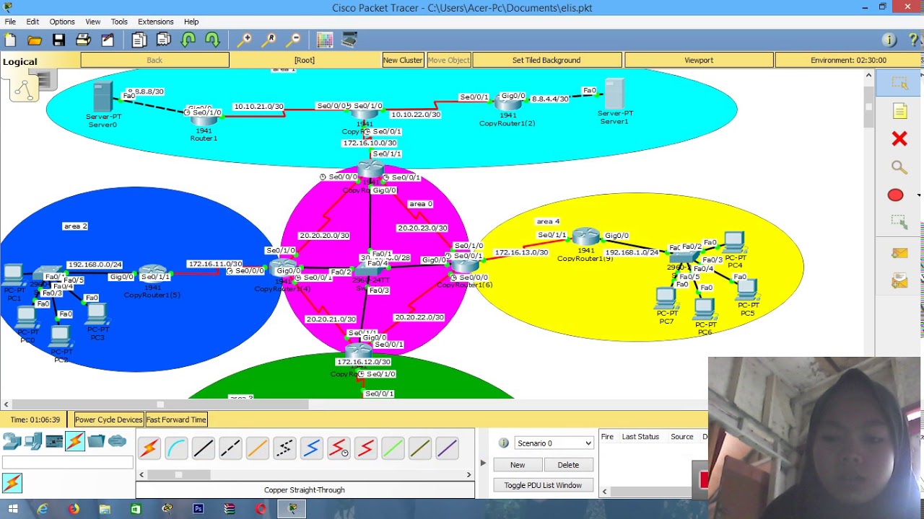Create a new file with the New icon
The image size is (924, 519).
point(10,40)
